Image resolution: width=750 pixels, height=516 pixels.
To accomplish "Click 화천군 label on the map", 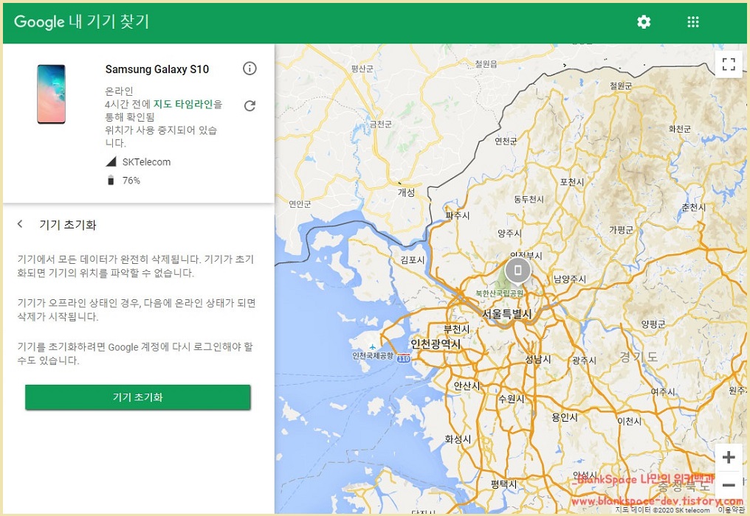I will pos(680,129).
